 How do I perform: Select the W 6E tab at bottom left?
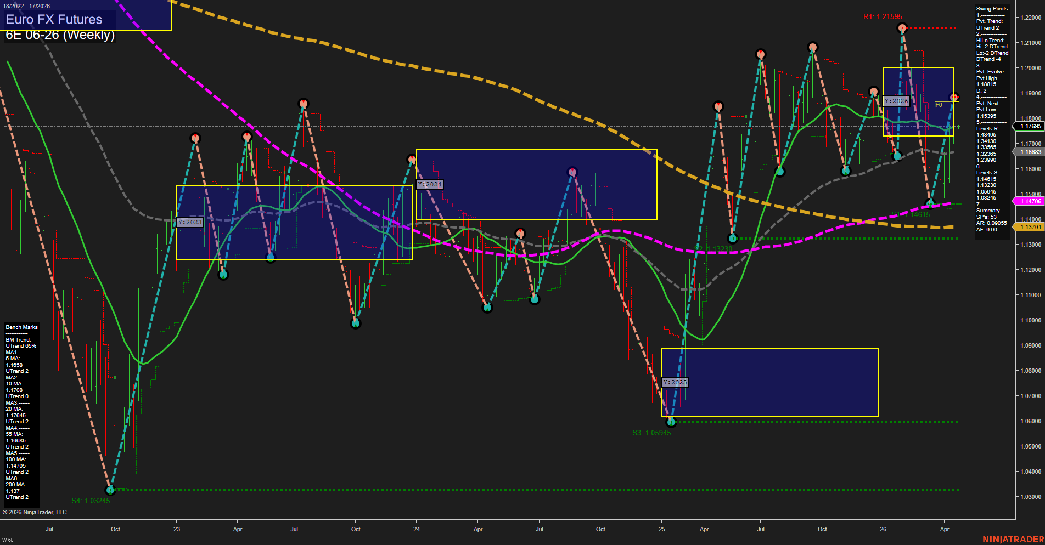(8, 540)
